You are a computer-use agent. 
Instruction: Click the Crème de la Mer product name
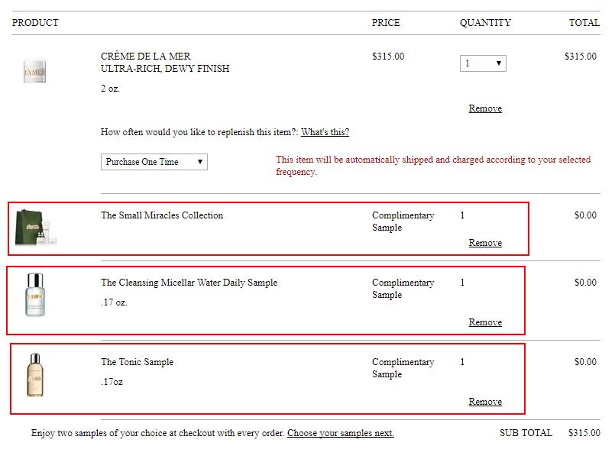[146, 57]
